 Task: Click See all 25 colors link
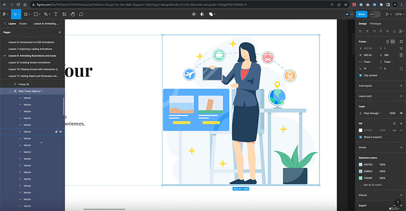tap(373, 185)
